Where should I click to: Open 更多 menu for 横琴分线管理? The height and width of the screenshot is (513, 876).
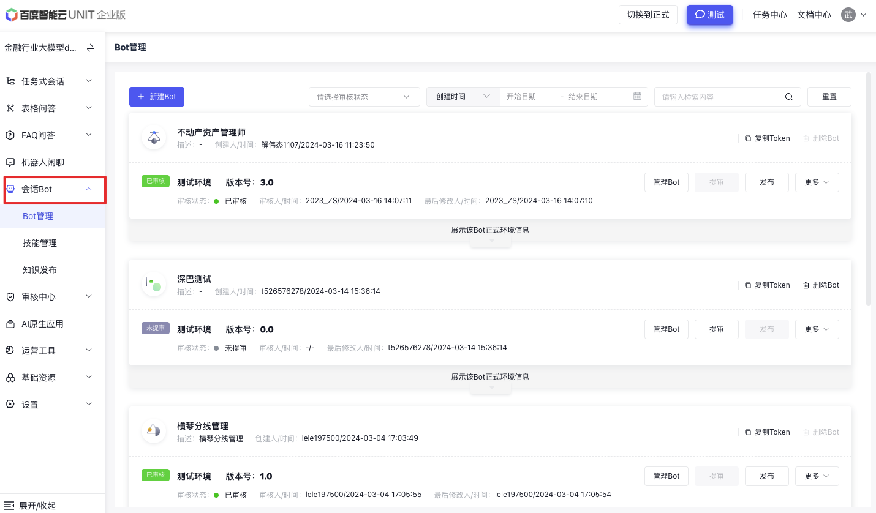tap(817, 476)
